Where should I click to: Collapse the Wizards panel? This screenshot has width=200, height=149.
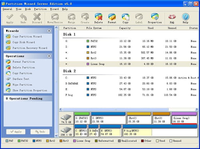pyautogui.click(x=49, y=31)
